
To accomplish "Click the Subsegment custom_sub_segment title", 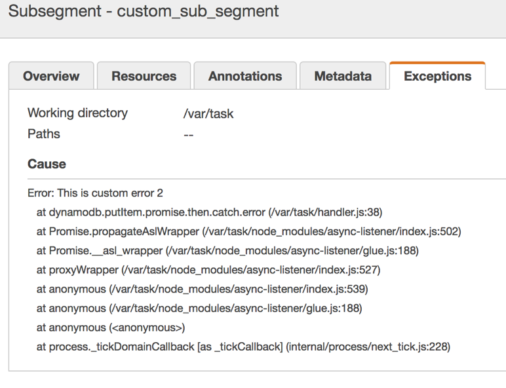I will pos(144,12).
